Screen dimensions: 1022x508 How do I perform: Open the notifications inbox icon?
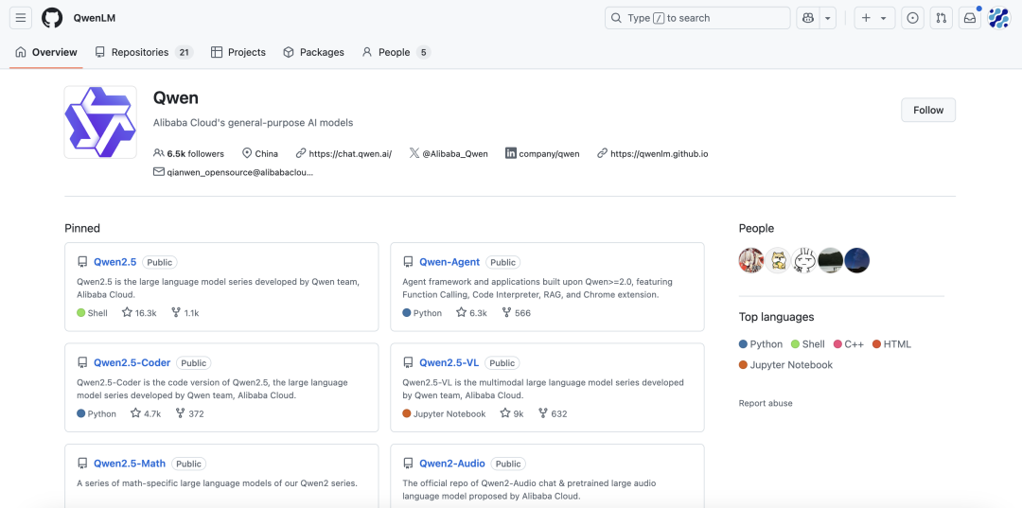[x=970, y=18]
